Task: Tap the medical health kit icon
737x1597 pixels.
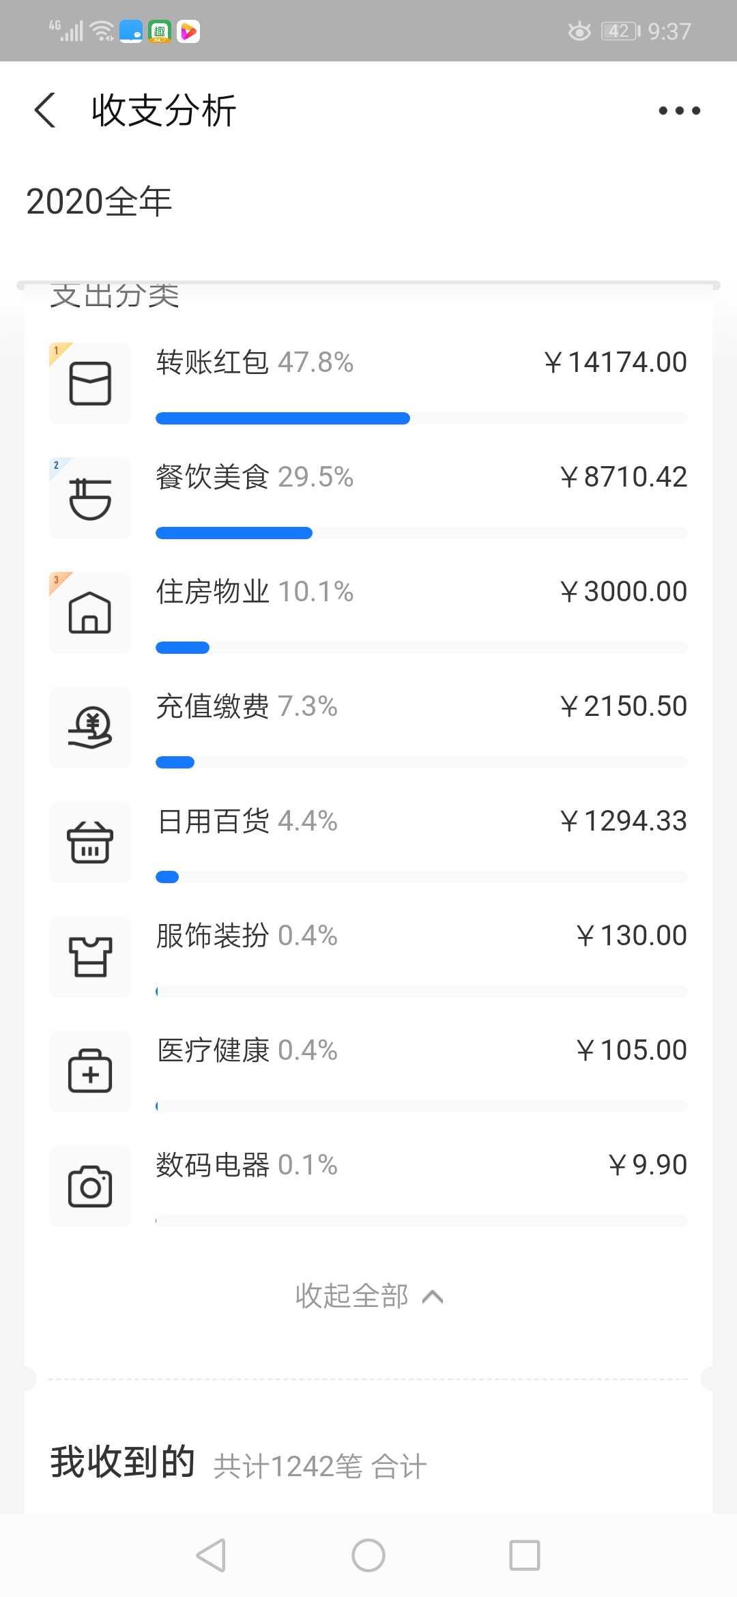Action: pyautogui.click(x=90, y=1071)
